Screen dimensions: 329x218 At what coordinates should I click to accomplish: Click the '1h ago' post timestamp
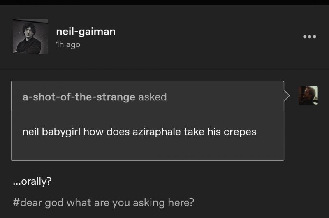coord(68,44)
